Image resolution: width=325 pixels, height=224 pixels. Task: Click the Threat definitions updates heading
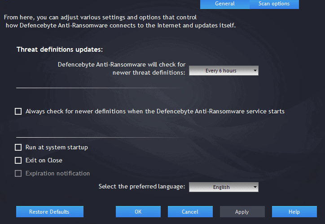60,49
